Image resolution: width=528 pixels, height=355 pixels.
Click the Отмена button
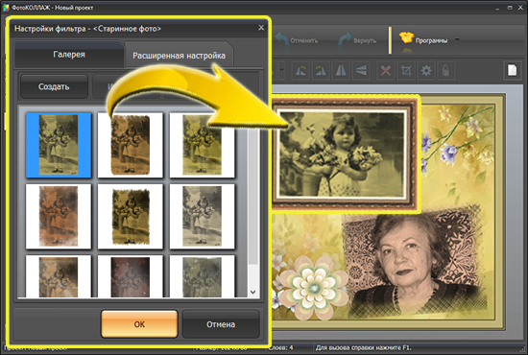[221, 324]
